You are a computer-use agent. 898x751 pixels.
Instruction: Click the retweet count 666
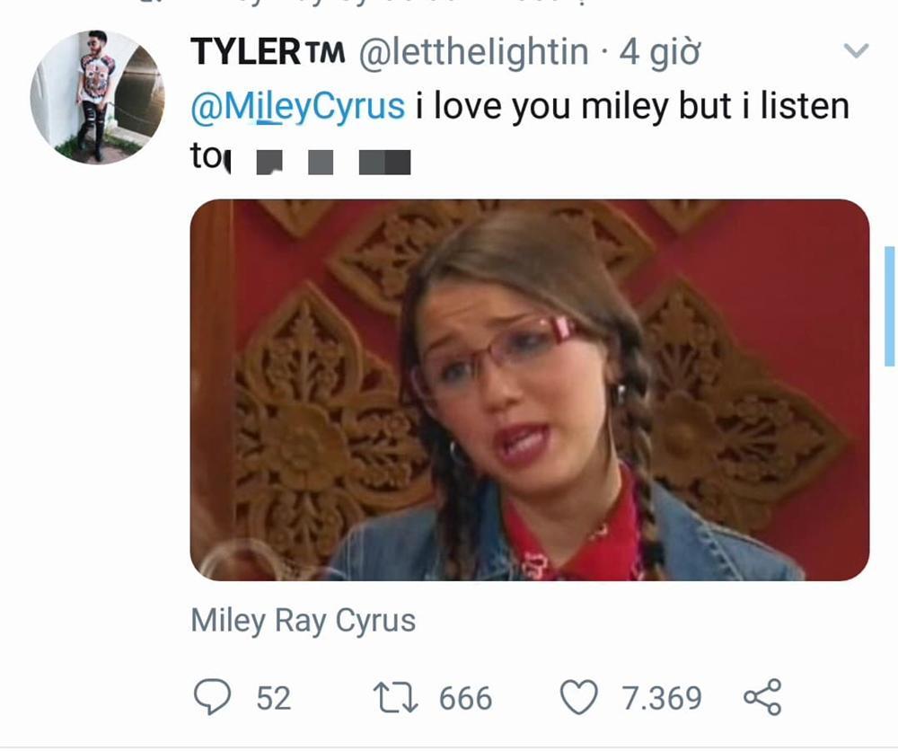point(465,698)
